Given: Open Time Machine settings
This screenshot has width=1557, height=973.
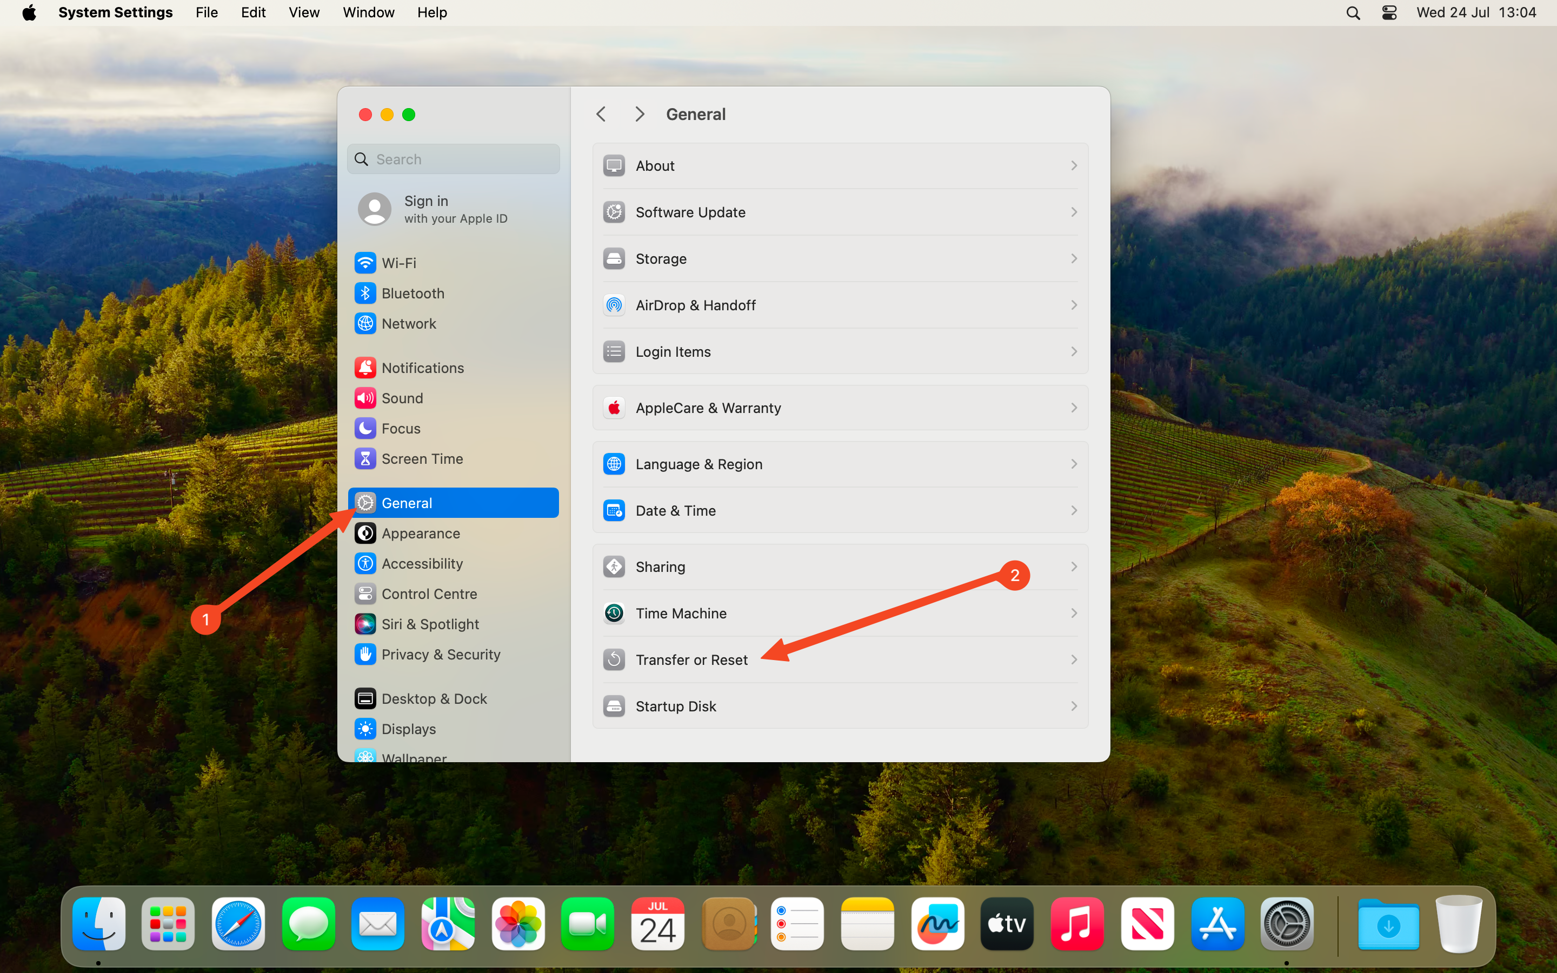Looking at the screenshot, I should tap(680, 612).
